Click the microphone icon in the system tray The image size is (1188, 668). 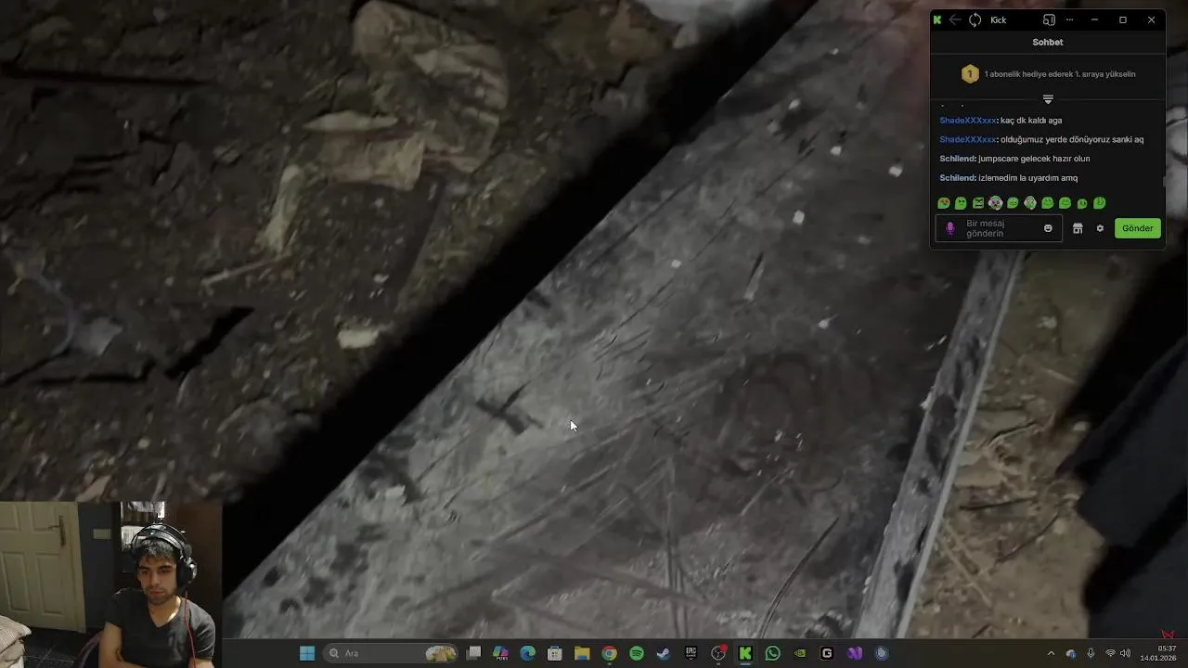pyautogui.click(x=1091, y=653)
